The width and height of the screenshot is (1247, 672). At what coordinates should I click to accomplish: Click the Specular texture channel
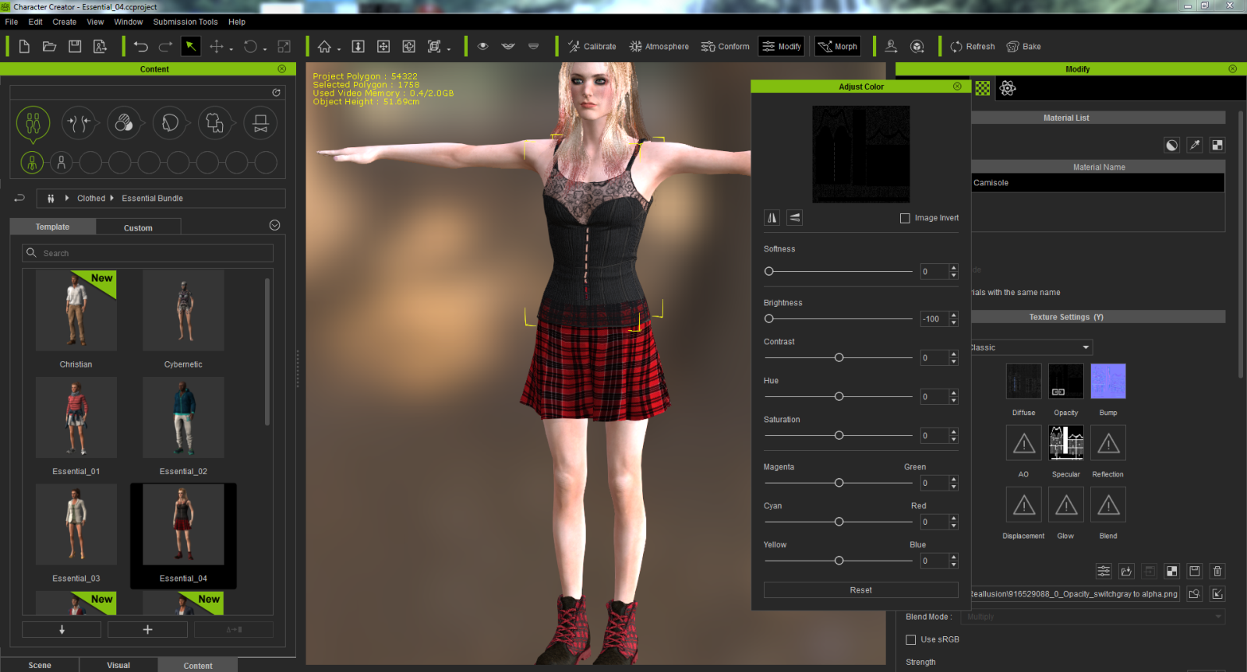tap(1066, 443)
